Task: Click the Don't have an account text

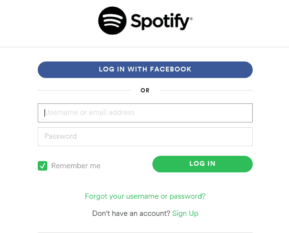Action: 131,213
